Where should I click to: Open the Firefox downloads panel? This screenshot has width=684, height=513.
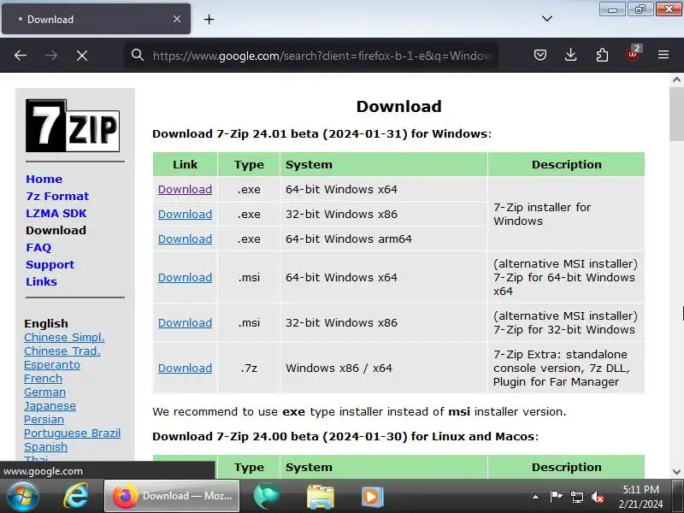tap(570, 55)
